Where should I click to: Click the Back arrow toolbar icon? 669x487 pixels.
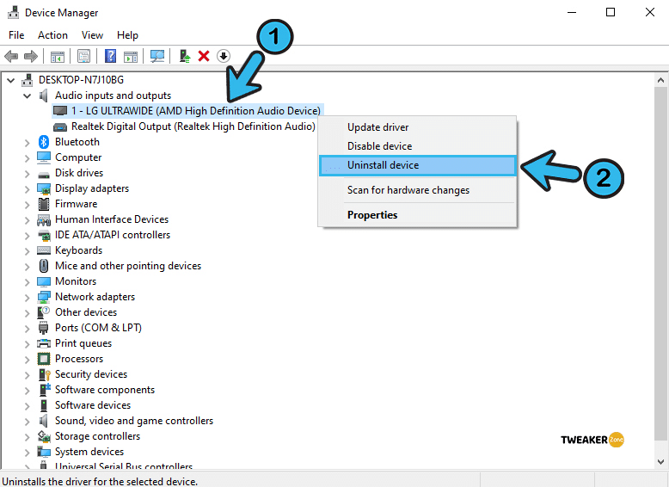pyautogui.click(x=11, y=56)
